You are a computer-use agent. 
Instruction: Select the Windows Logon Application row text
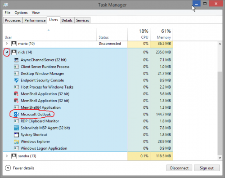(44, 148)
